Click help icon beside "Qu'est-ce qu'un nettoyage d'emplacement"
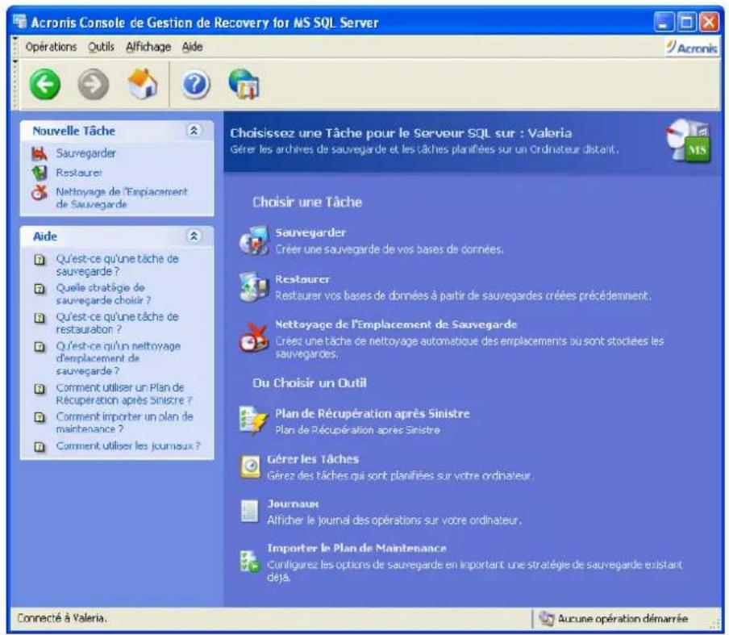729x635 pixels. click(40, 347)
